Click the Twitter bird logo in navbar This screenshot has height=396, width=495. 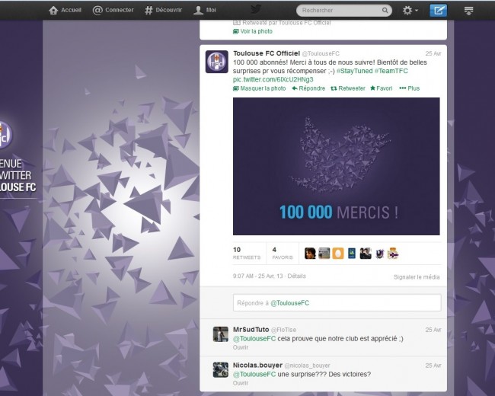click(256, 9)
